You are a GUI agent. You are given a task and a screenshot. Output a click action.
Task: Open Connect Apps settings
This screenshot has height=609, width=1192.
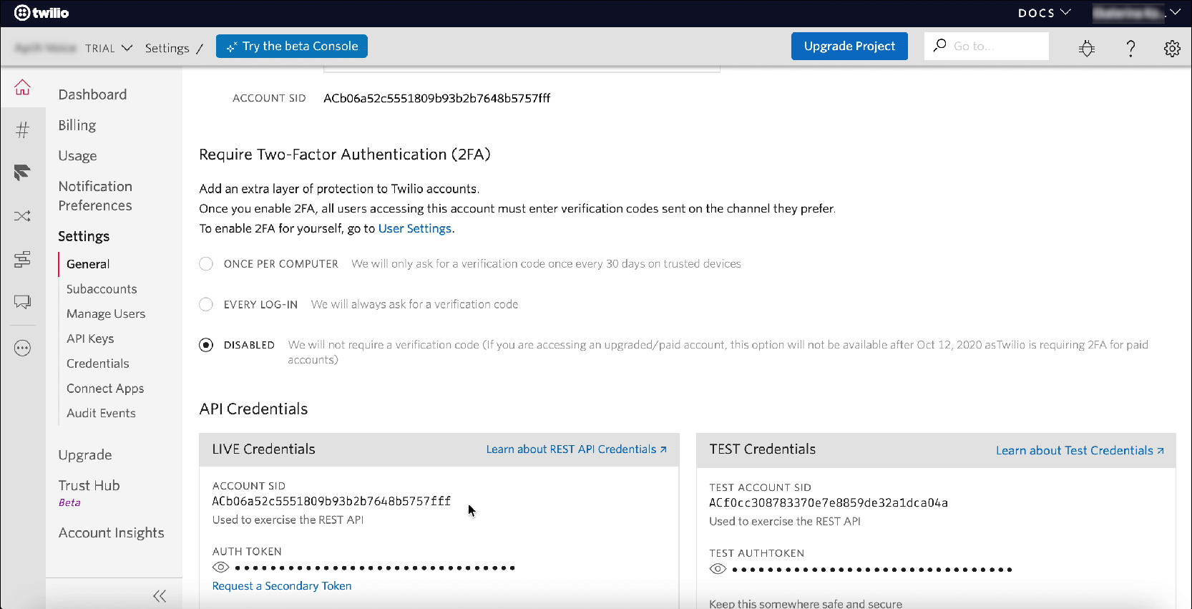105,389
